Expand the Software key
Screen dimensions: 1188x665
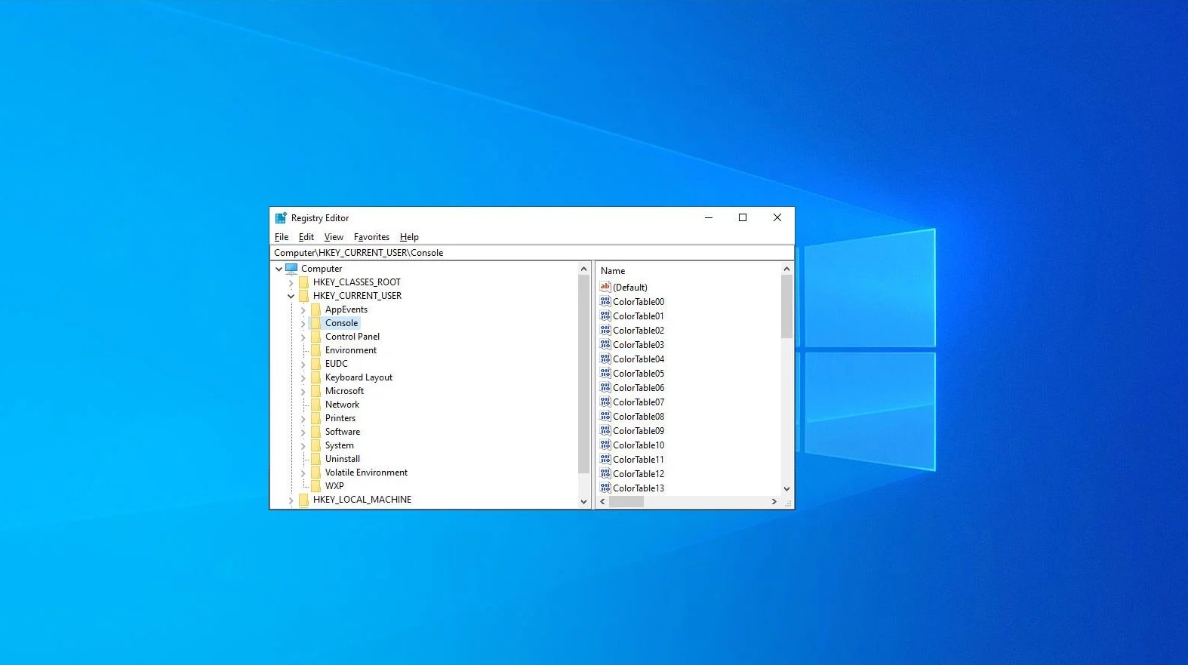point(303,433)
